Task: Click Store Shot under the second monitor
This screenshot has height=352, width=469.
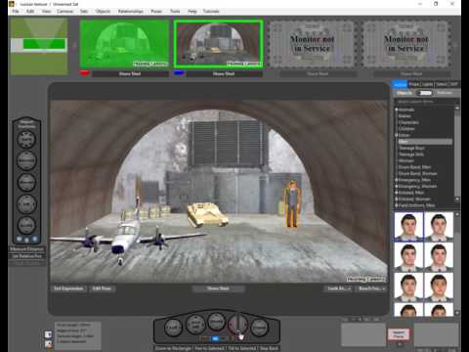Action: click(x=224, y=74)
